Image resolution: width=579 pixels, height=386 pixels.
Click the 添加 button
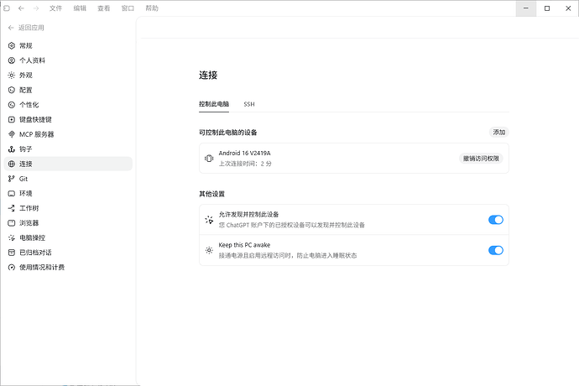click(x=499, y=133)
